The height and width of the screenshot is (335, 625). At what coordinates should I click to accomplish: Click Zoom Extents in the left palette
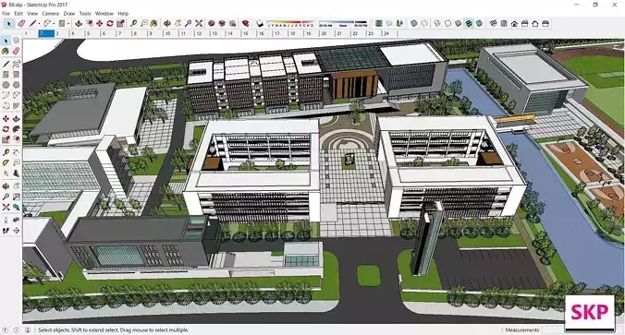6,208
